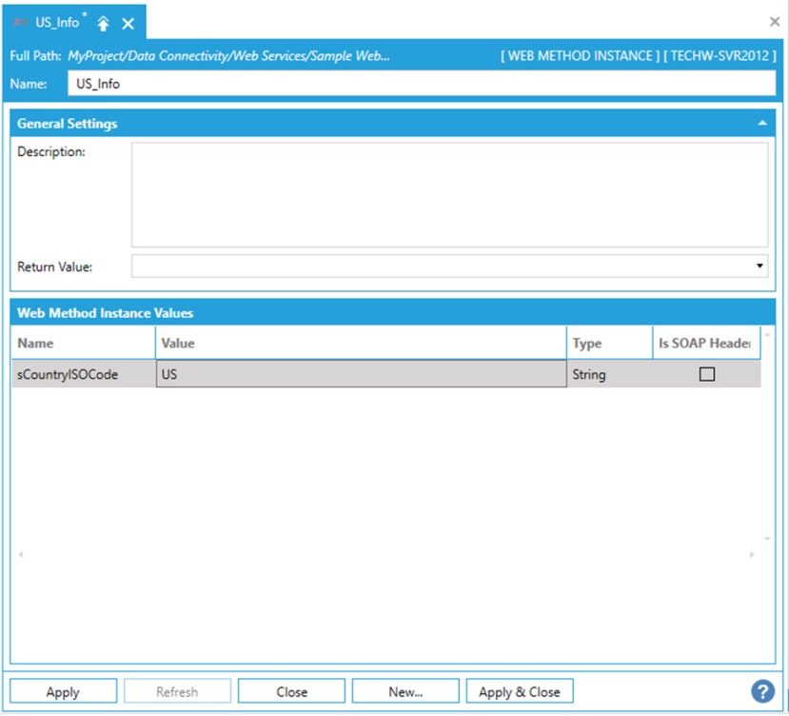This screenshot has height=716, width=789.
Task: Open the Return Value dropdown
Action: 759,267
